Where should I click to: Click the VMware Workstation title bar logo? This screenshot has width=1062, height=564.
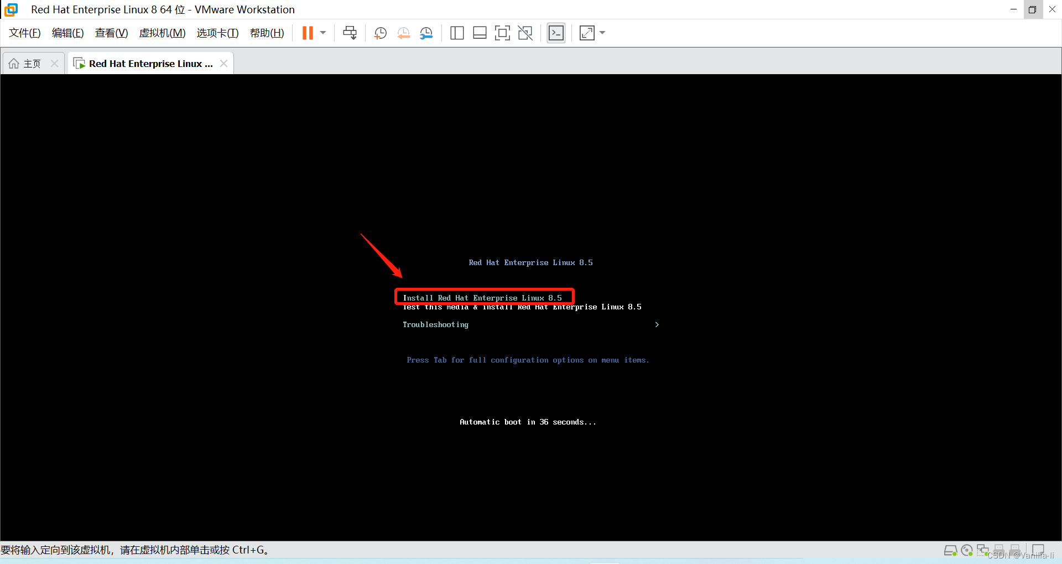(11, 9)
